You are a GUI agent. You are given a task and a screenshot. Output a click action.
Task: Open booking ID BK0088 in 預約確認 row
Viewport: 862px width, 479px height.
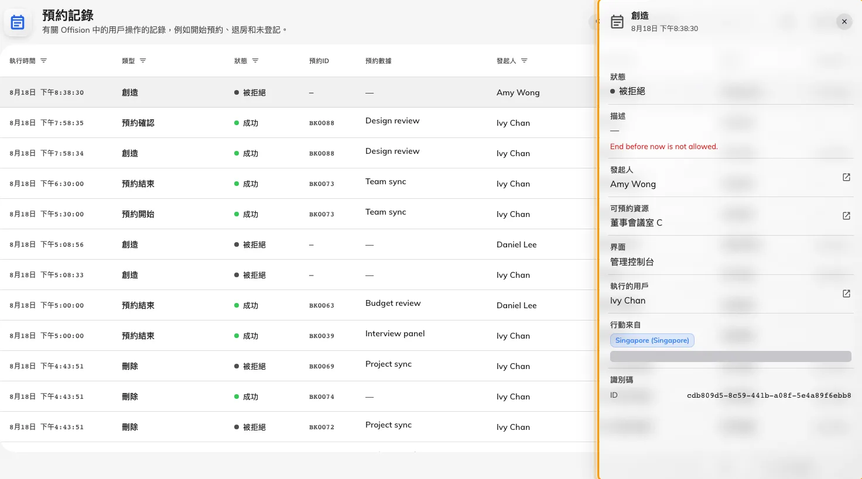point(321,123)
